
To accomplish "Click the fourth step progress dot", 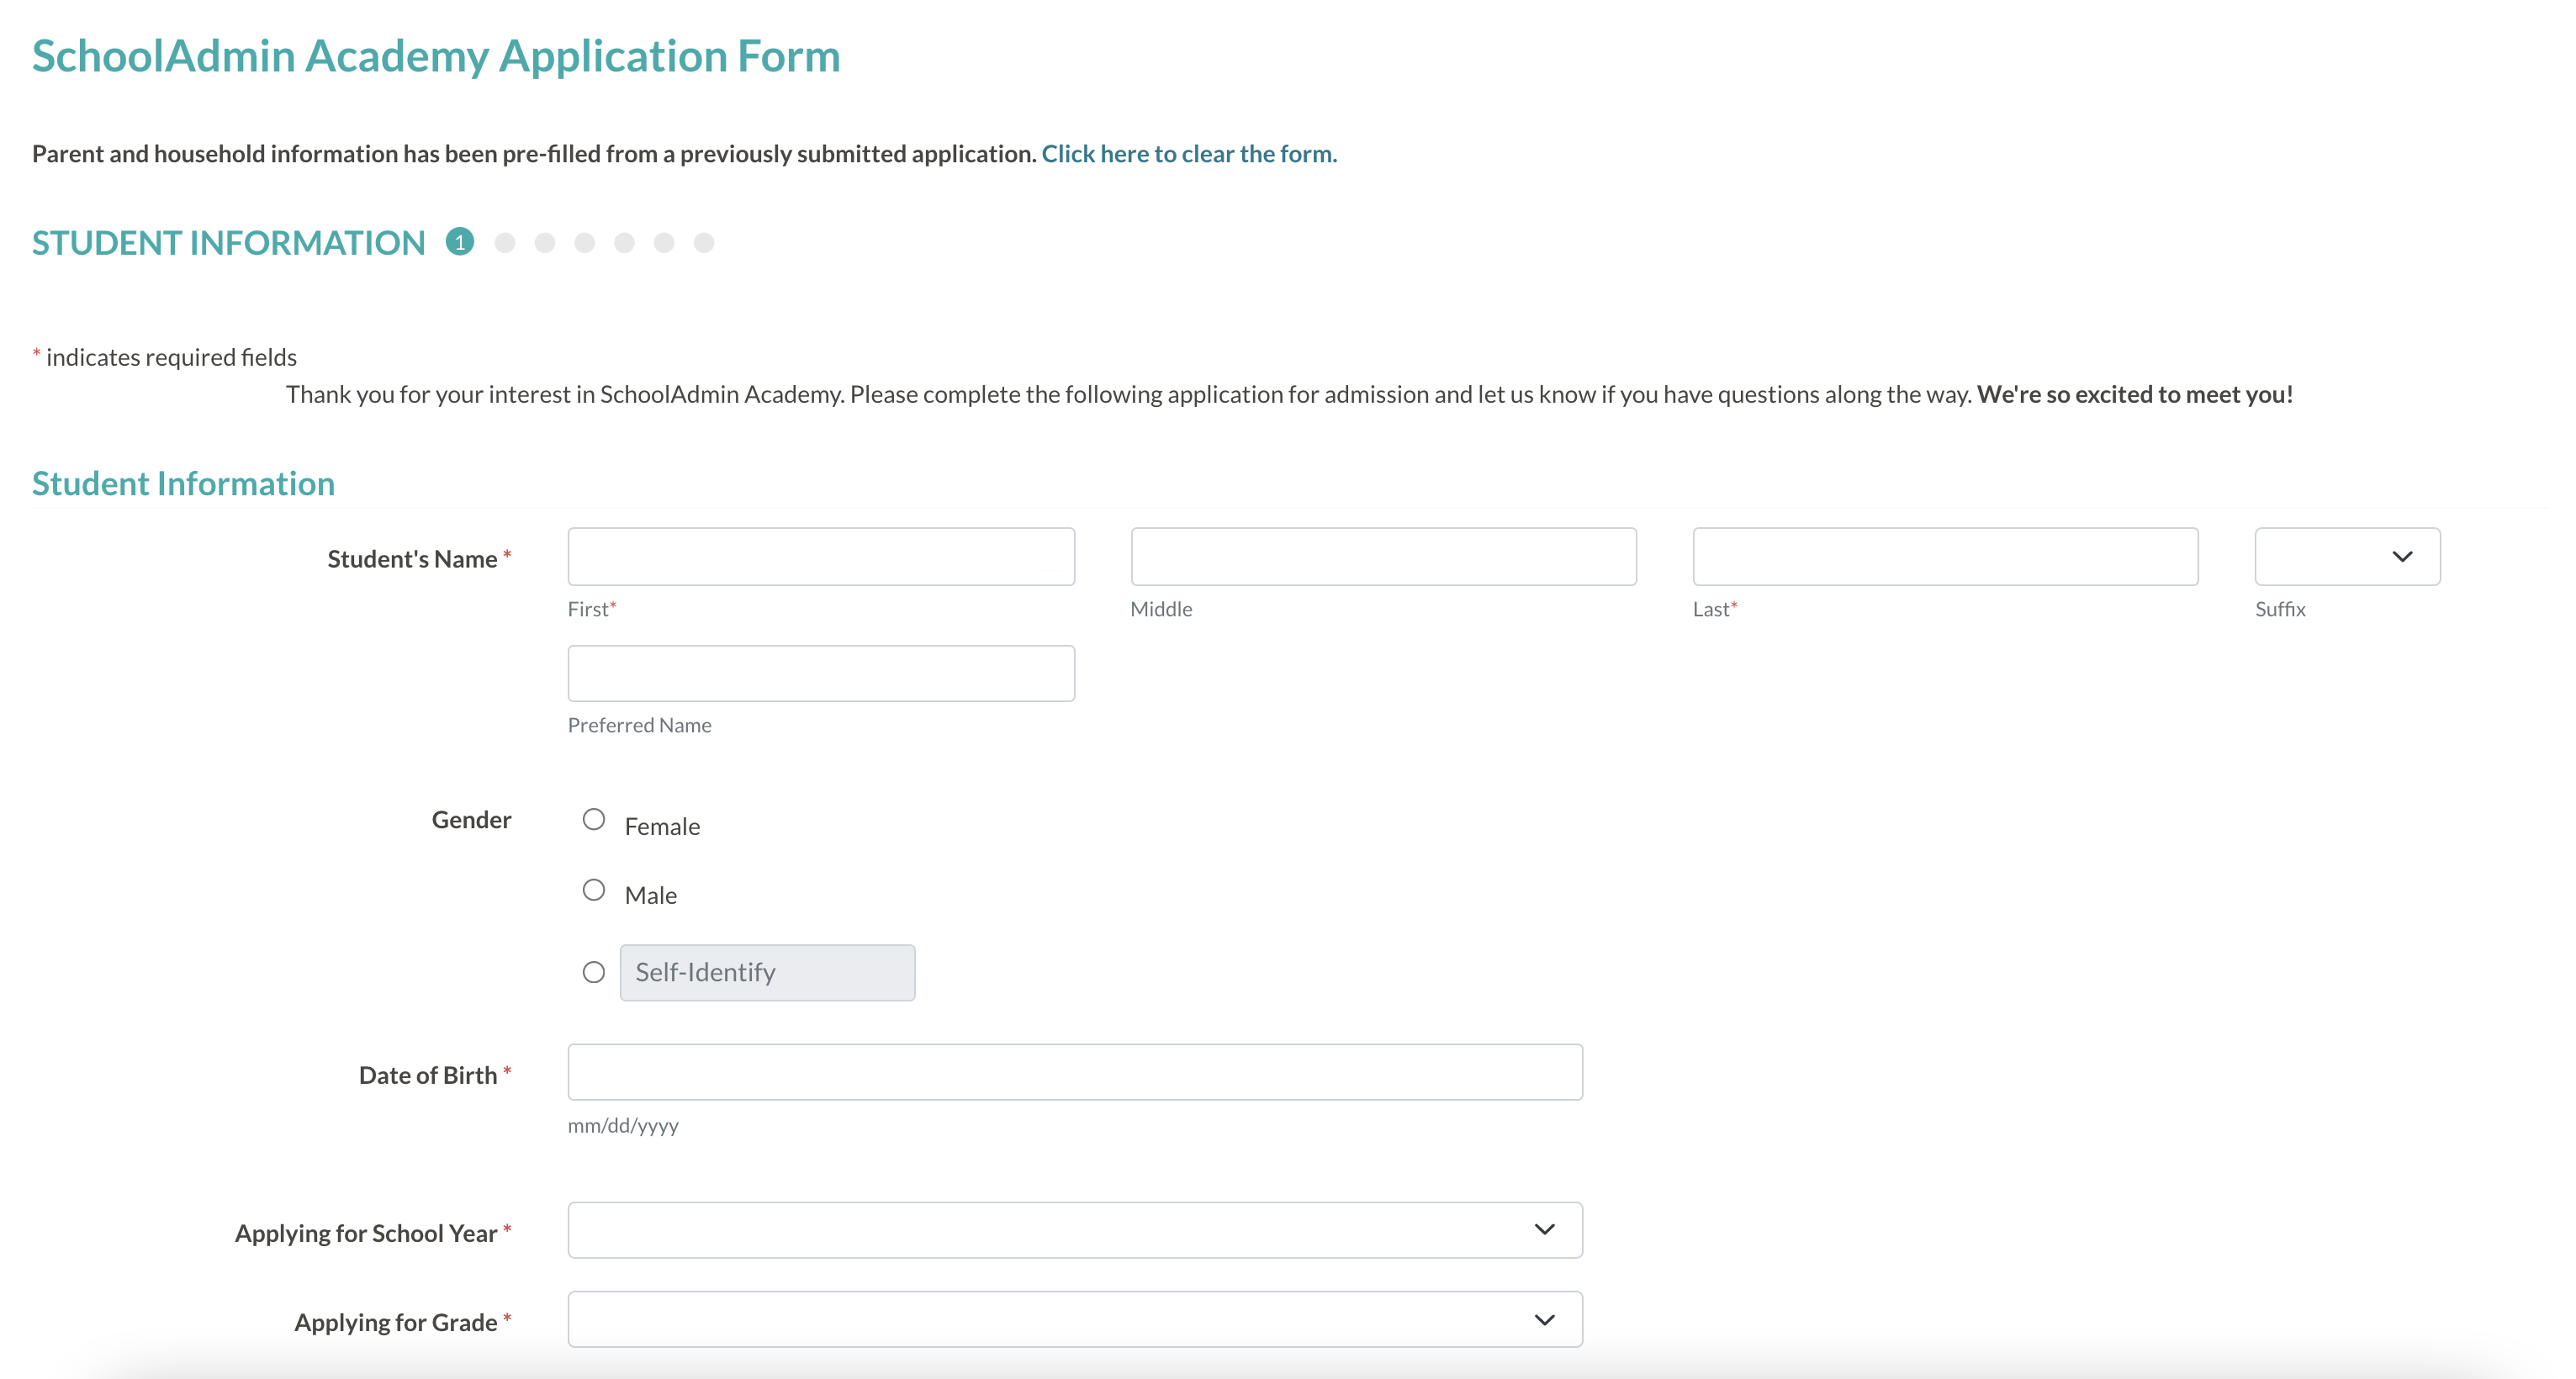I will pos(585,243).
